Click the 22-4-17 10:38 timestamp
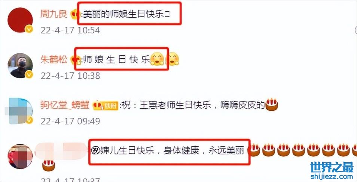The width and height of the screenshot is (357, 182). (x=70, y=76)
